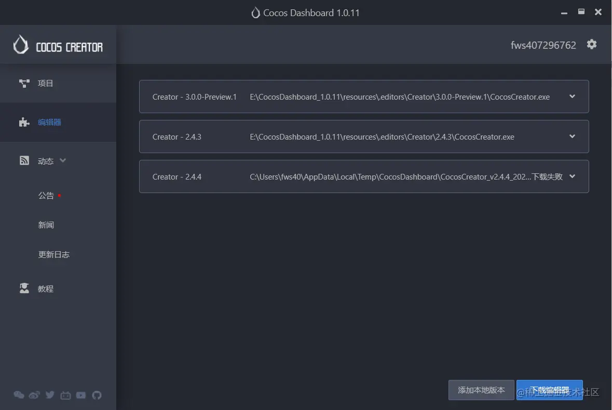Viewport: 612px width, 410px height.
Task: Open the Bilibili social icon
Action: click(x=65, y=395)
